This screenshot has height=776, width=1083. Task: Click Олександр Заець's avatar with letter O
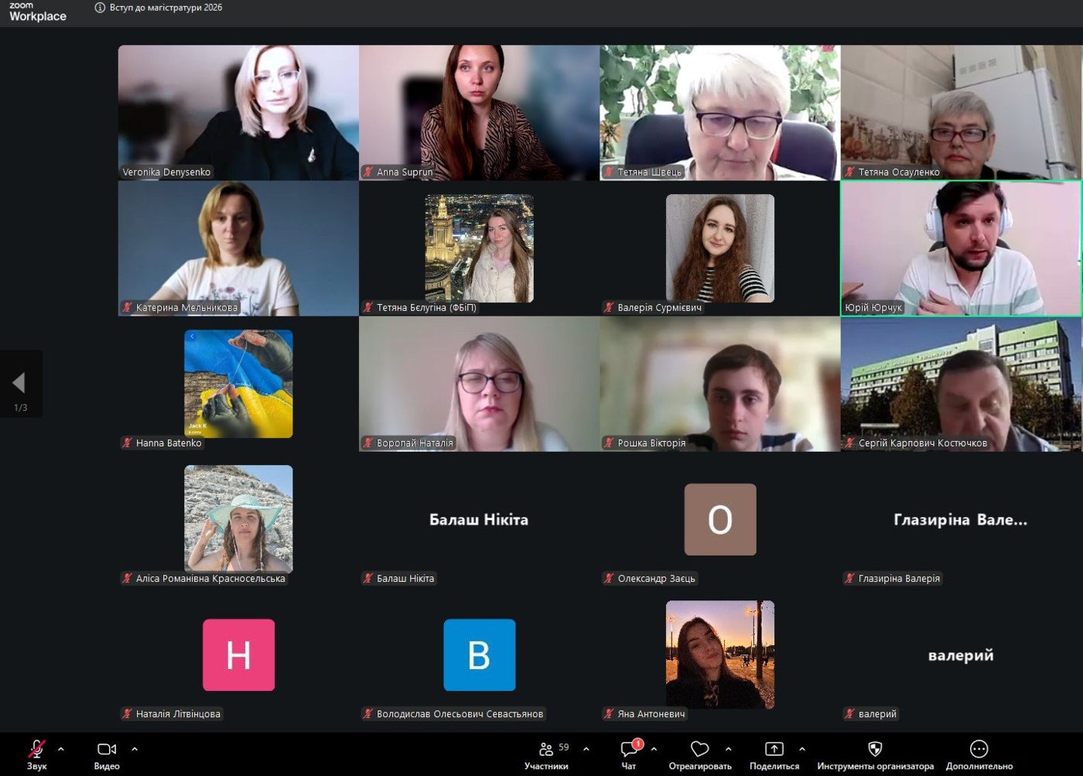(720, 519)
